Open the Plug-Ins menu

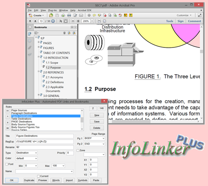tap(53, 10)
